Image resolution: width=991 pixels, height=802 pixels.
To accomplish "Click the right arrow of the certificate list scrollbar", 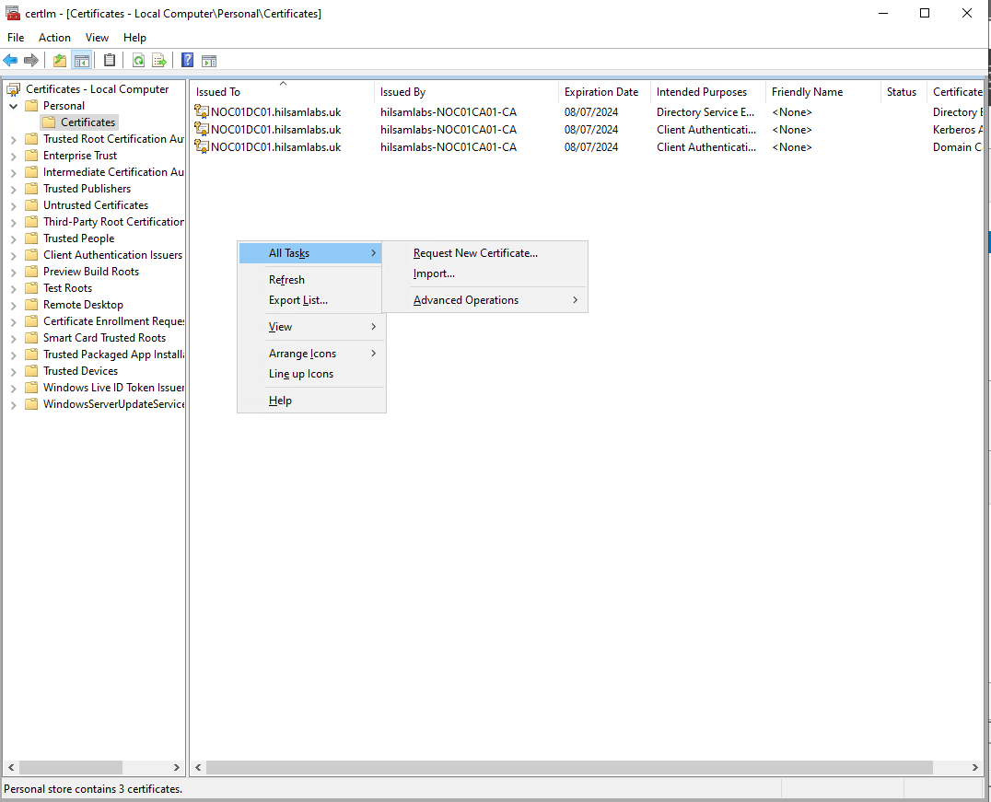I will pyautogui.click(x=975, y=768).
